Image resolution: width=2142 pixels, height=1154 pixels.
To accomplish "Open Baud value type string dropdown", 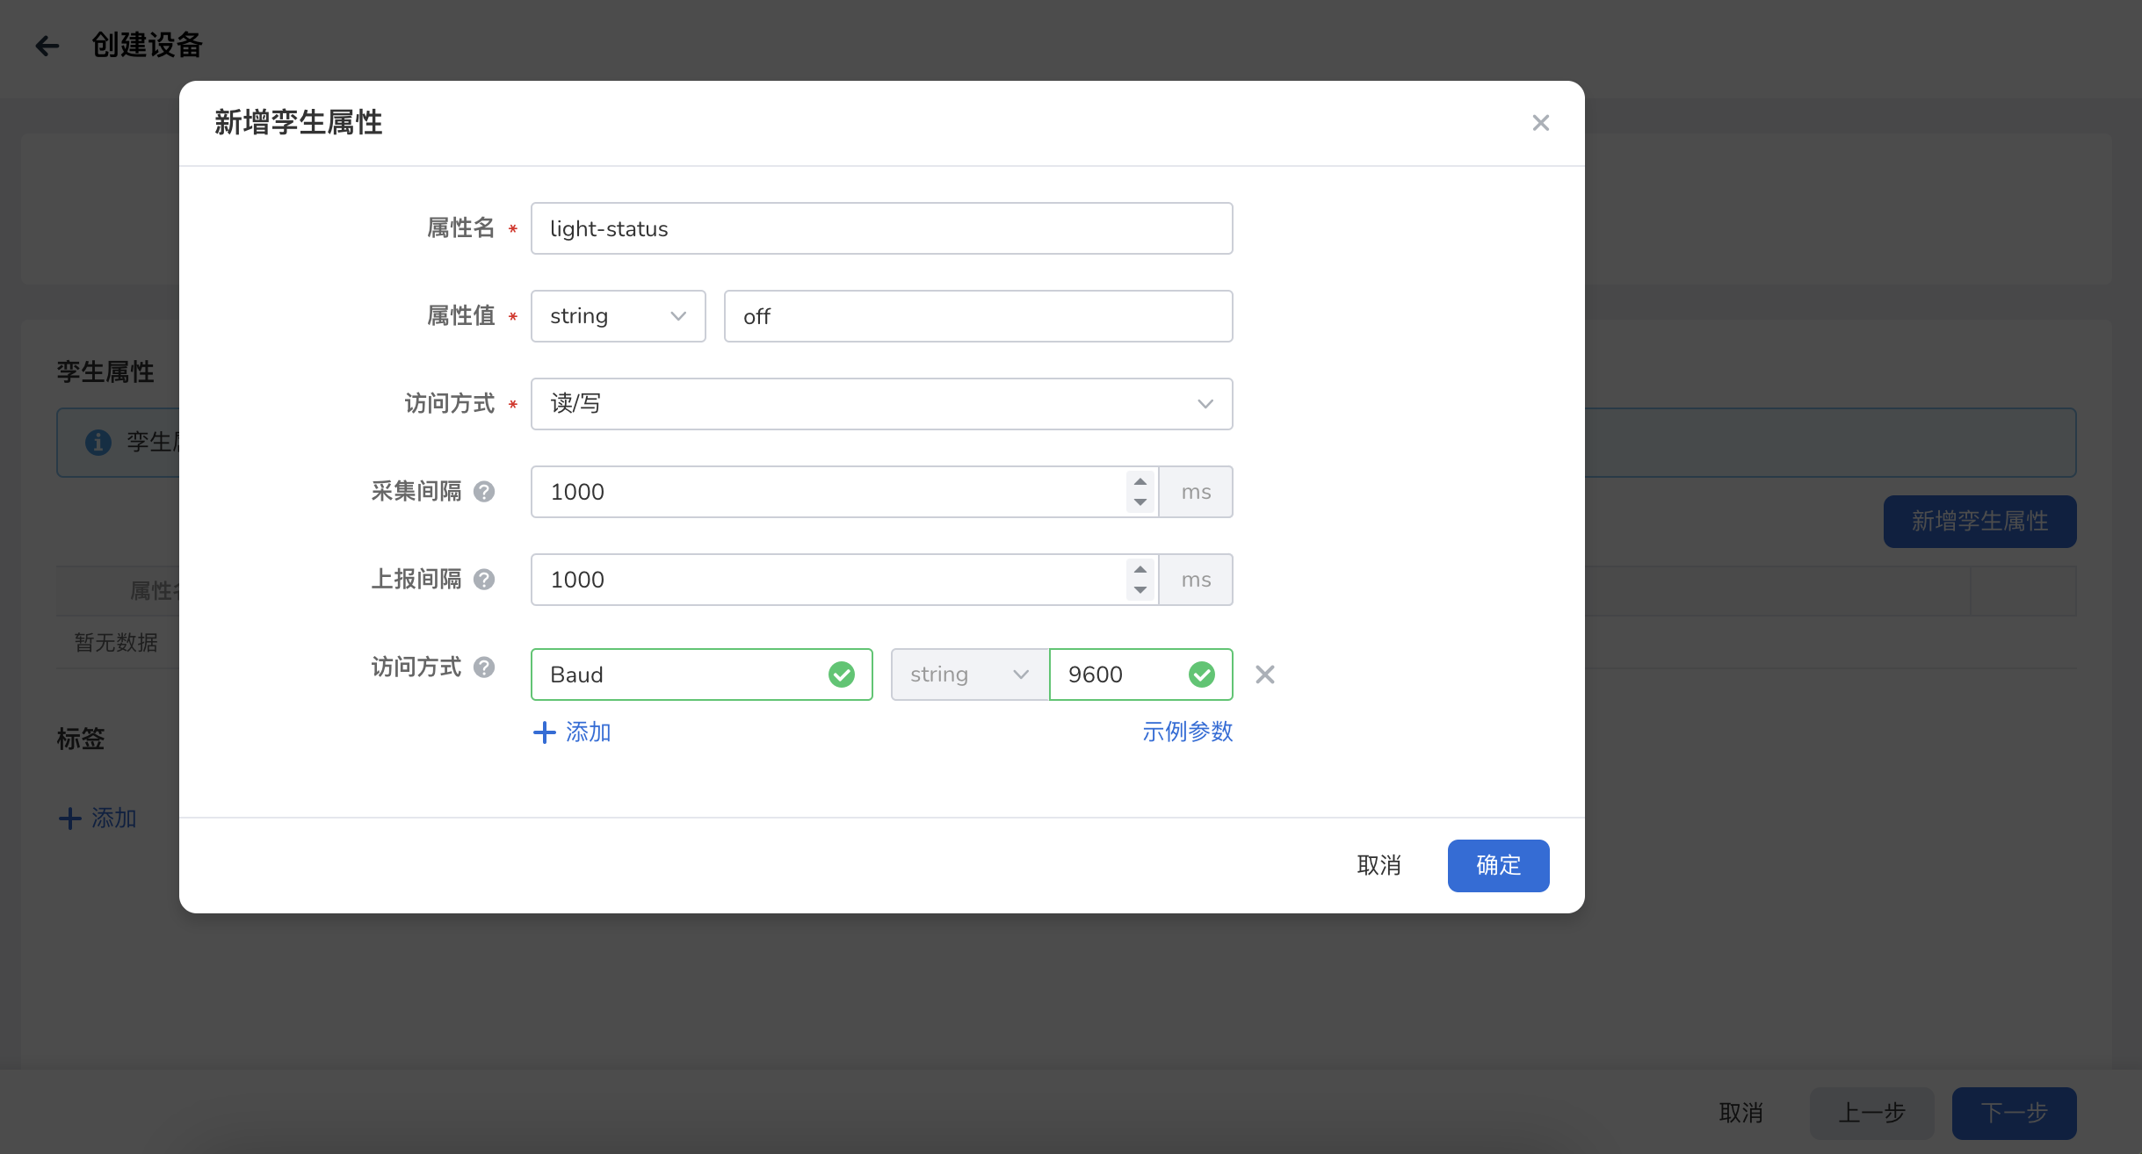I will pyautogui.click(x=969, y=674).
